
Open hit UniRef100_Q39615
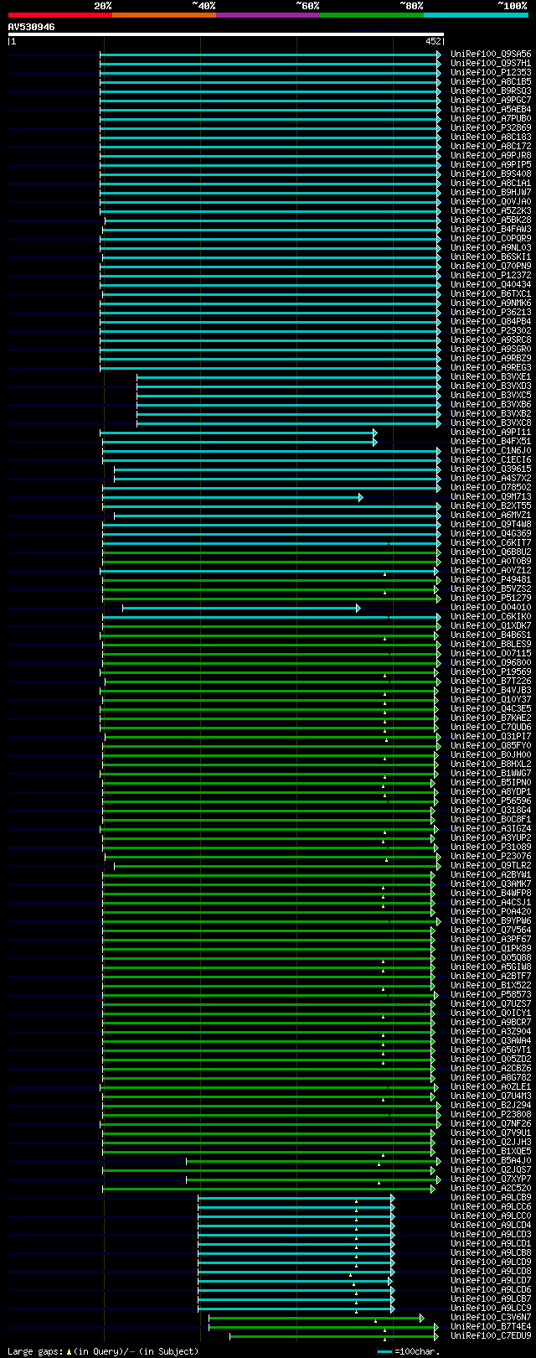click(x=491, y=469)
